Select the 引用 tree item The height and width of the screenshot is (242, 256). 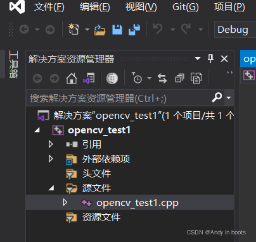[x=92, y=145]
